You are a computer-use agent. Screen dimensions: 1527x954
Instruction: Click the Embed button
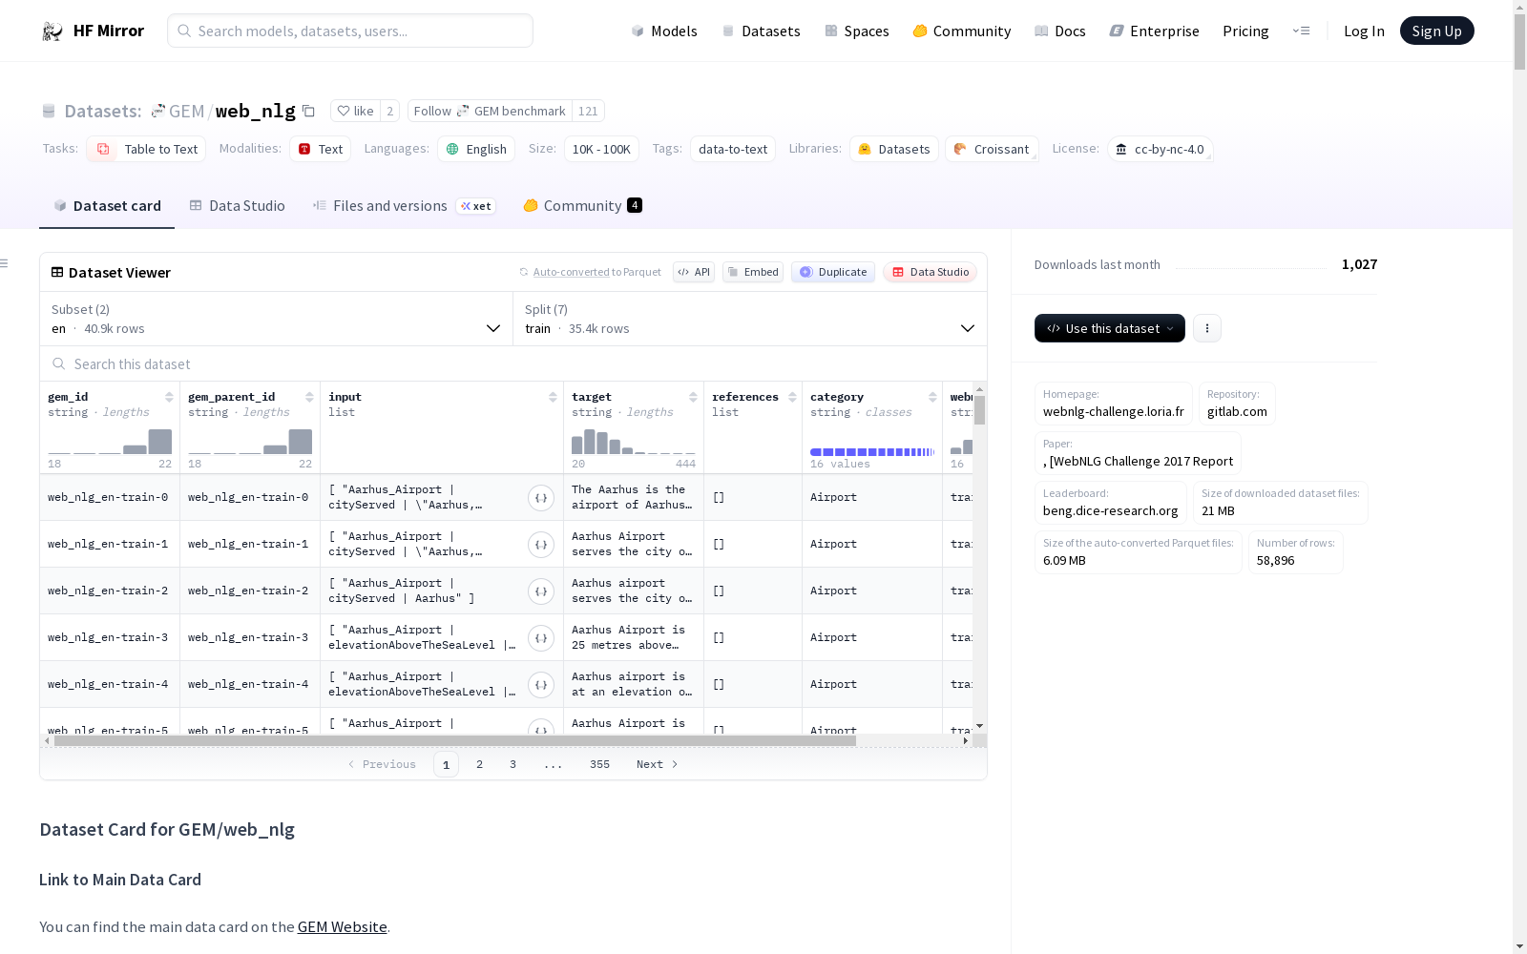click(753, 272)
